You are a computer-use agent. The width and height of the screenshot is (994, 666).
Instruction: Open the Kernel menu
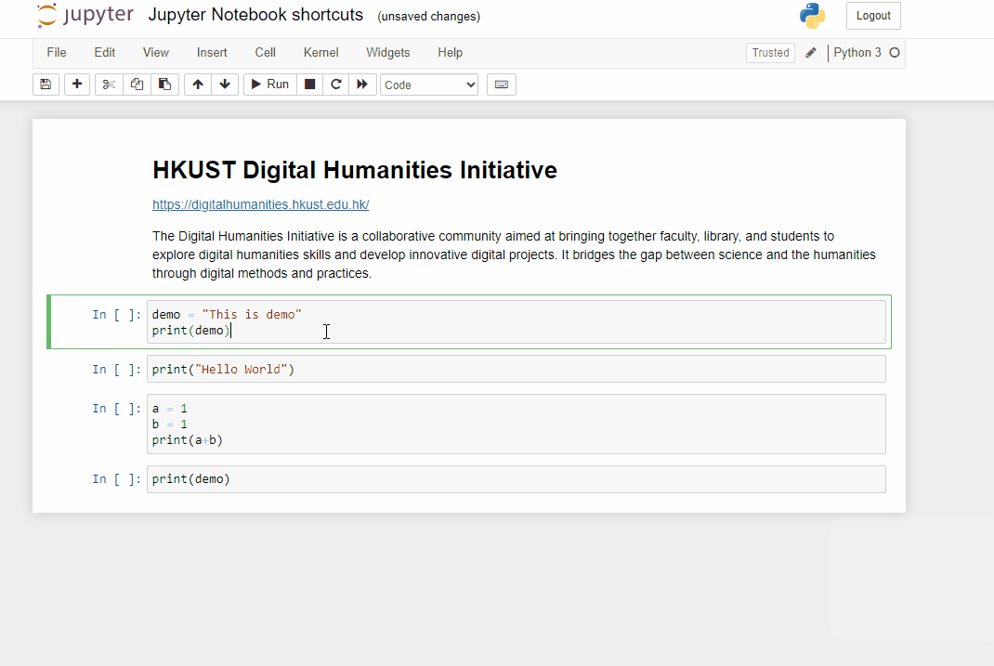click(x=320, y=53)
